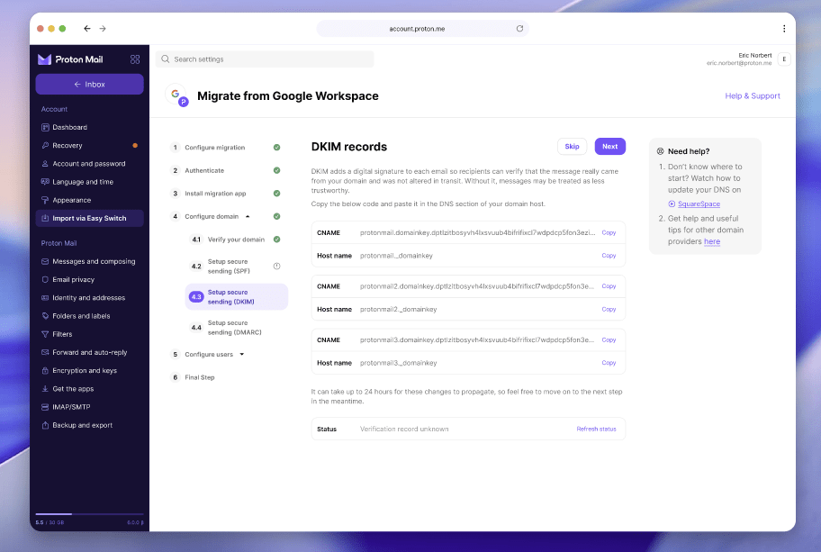This screenshot has width=821, height=552.
Task: Open Get the apps
Action: [89, 389]
